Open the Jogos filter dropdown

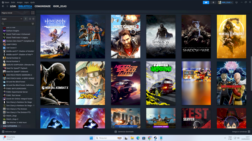[x=12, y=19]
